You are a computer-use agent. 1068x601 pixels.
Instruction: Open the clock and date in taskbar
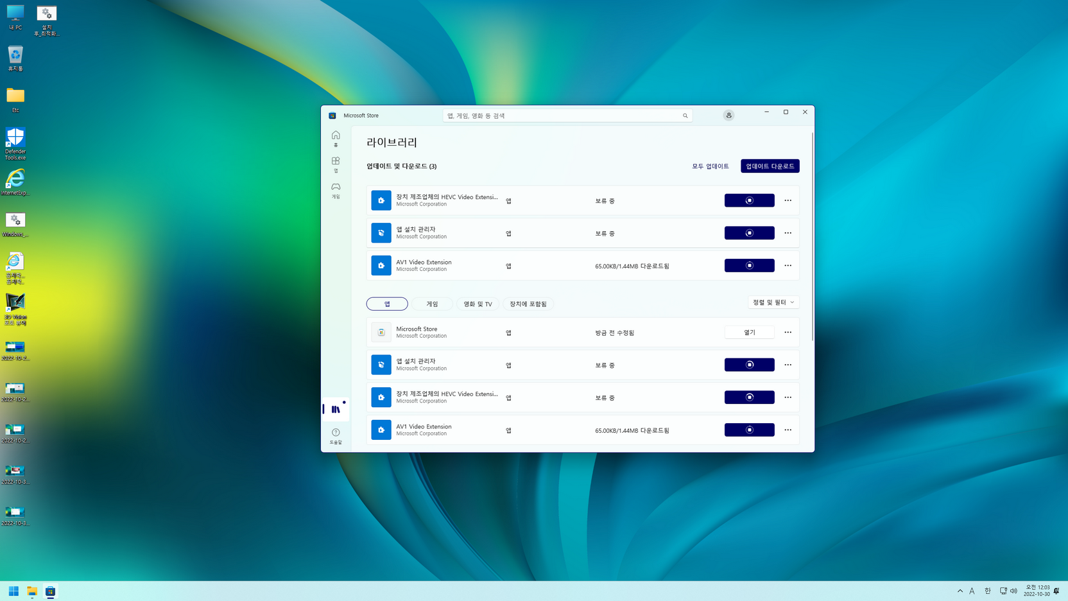(1037, 591)
